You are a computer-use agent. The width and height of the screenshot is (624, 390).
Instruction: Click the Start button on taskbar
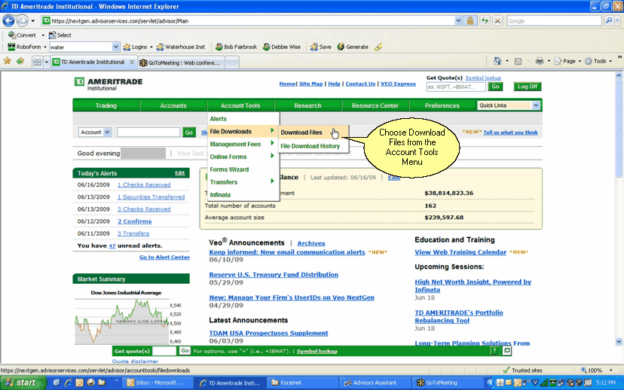[23, 382]
